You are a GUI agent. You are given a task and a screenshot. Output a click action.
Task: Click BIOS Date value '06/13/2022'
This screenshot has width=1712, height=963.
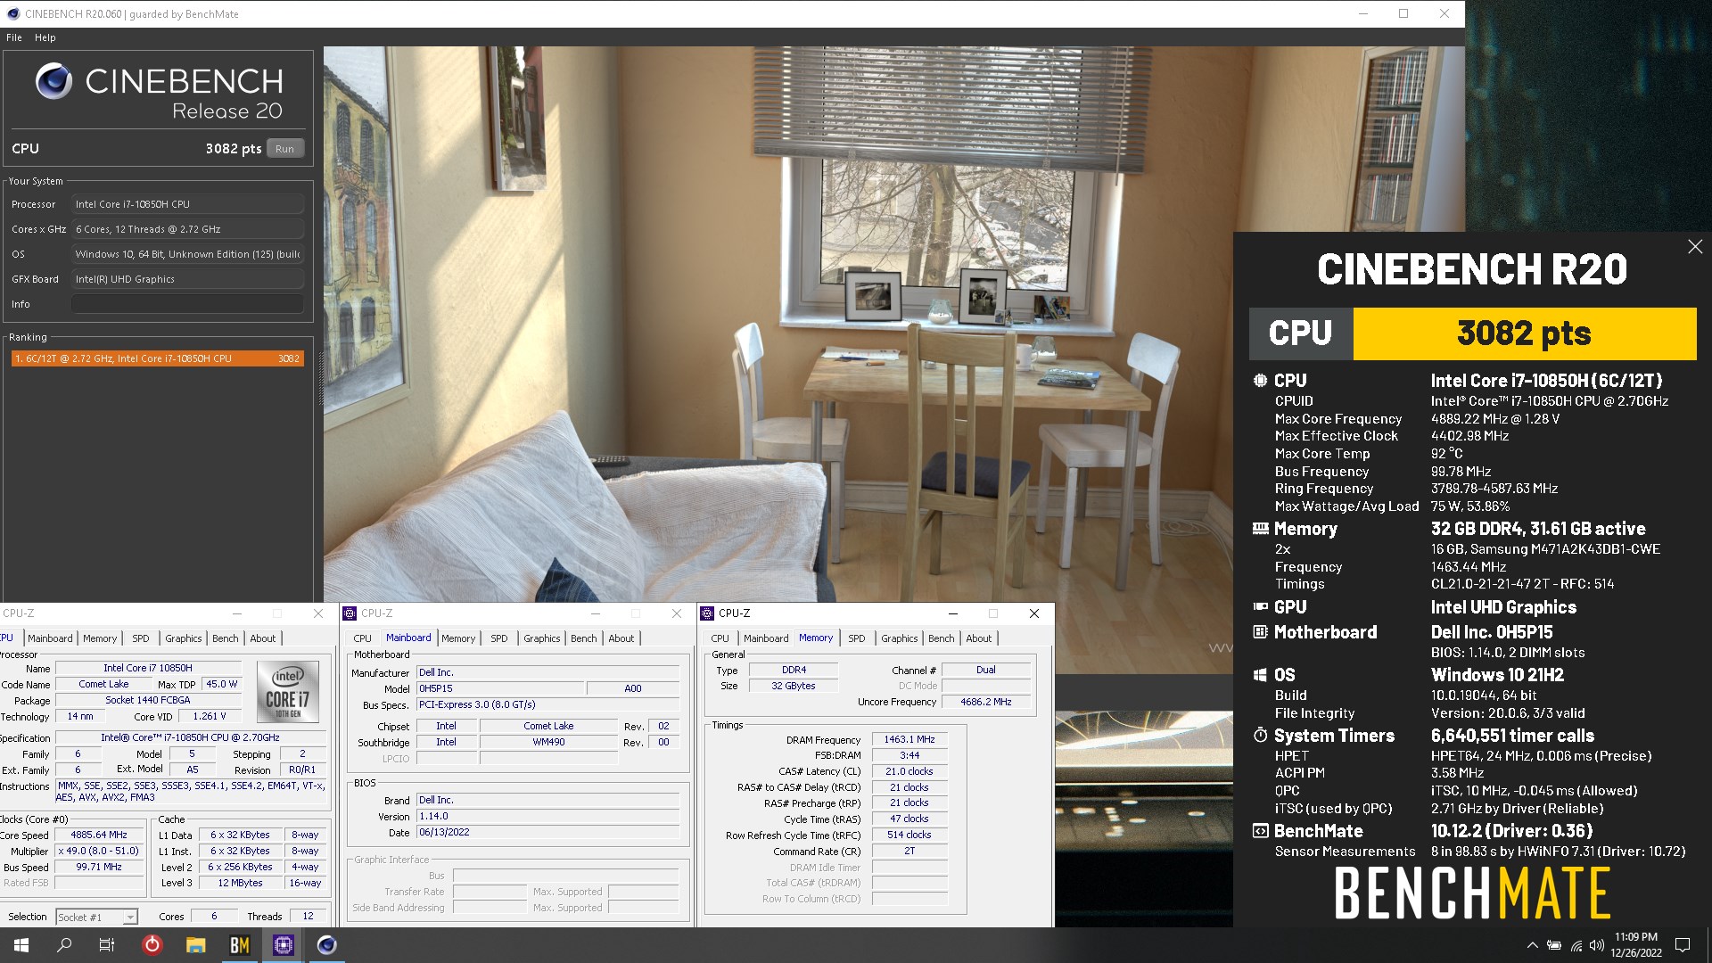pyautogui.click(x=547, y=833)
